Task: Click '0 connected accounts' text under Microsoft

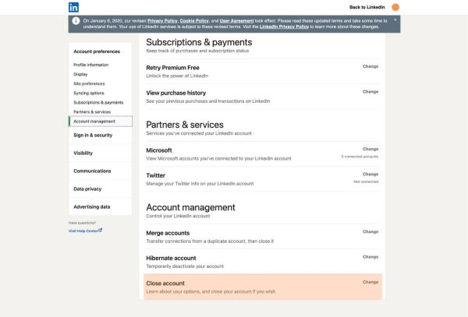Action: pos(360,157)
